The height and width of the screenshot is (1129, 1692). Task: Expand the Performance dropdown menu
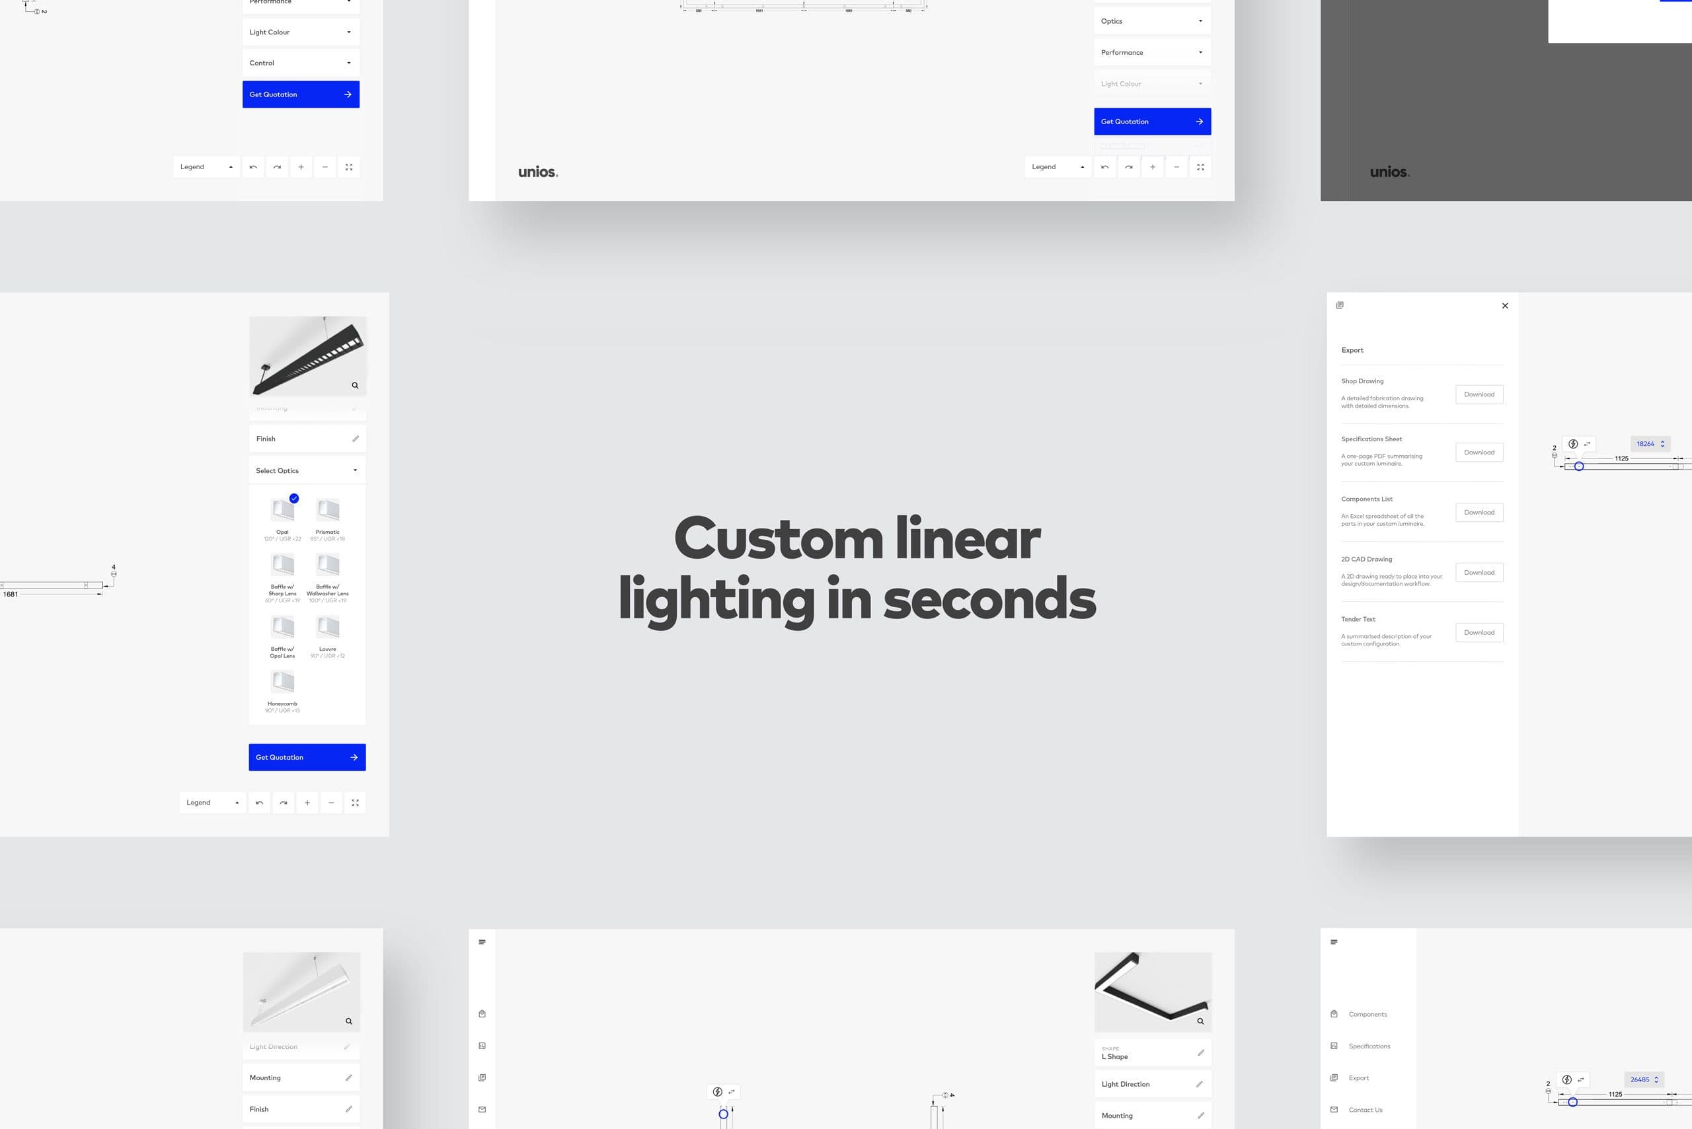point(1151,52)
